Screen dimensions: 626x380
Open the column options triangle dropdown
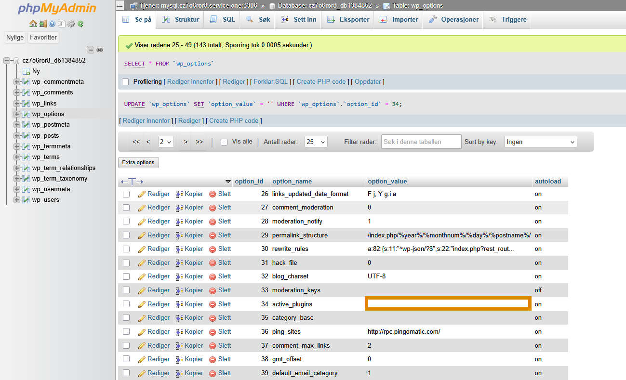coord(228,182)
